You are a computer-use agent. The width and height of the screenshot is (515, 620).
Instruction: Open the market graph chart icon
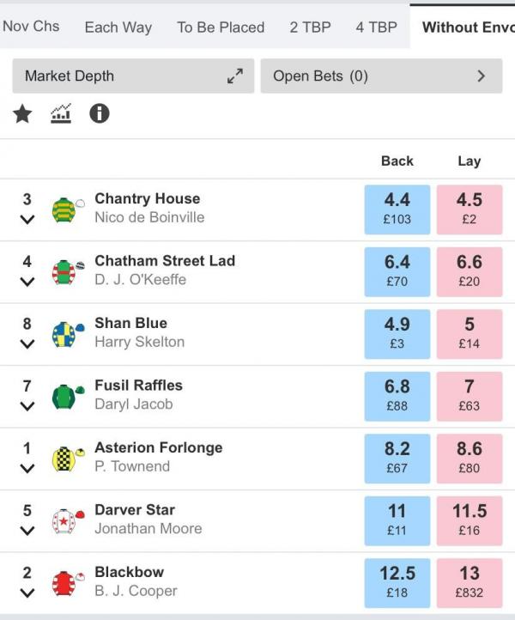click(x=61, y=114)
